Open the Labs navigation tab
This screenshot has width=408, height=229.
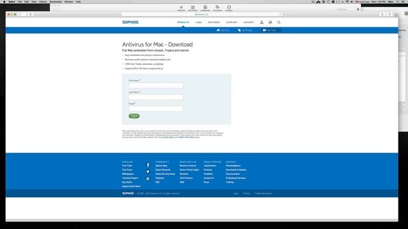tap(198, 22)
